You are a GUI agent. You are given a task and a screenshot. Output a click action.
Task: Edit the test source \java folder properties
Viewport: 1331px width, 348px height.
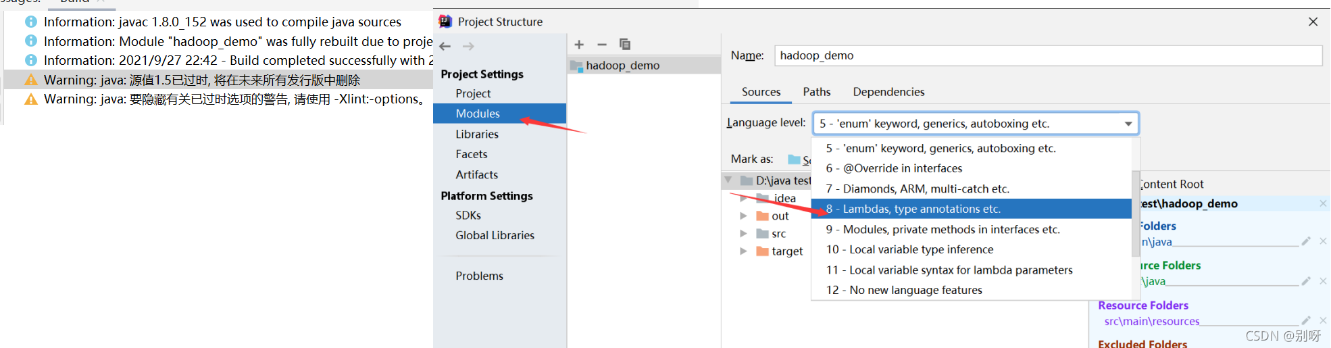[x=1306, y=281]
